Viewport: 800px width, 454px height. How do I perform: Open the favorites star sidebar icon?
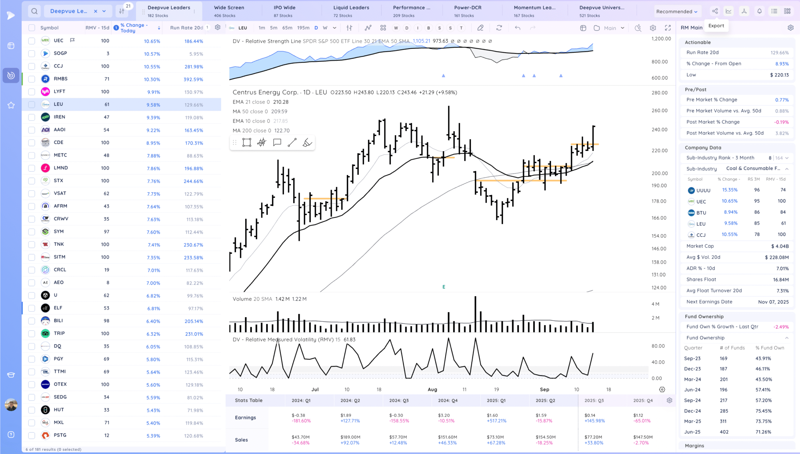click(11, 105)
